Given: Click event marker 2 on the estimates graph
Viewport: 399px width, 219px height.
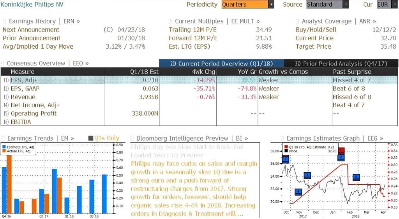Looking at the screenshot, I should (341, 158).
